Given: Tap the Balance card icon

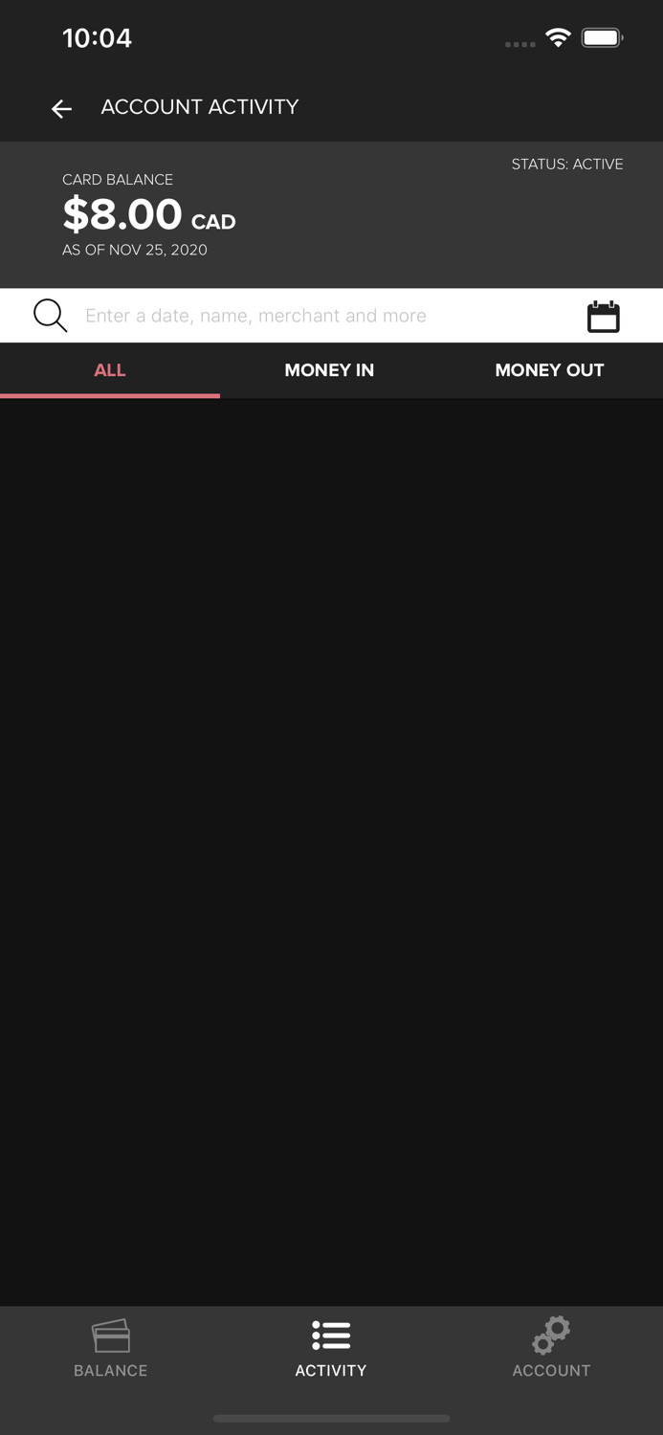Looking at the screenshot, I should click(x=111, y=1336).
